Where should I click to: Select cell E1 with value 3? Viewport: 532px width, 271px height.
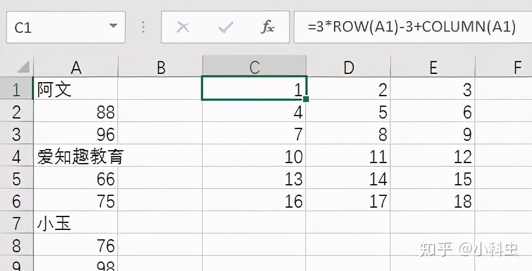coord(433,89)
